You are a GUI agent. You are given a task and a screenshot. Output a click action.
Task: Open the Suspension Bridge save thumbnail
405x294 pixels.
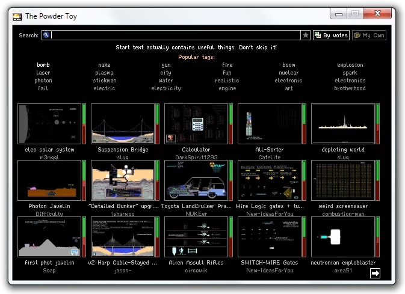click(122, 124)
